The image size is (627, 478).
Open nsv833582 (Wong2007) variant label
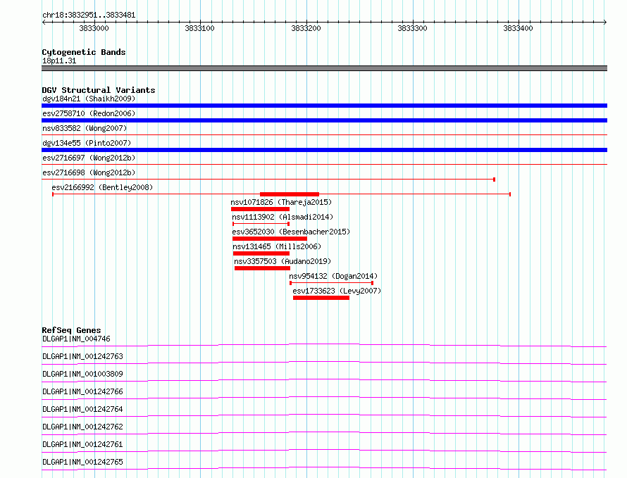point(85,128)
